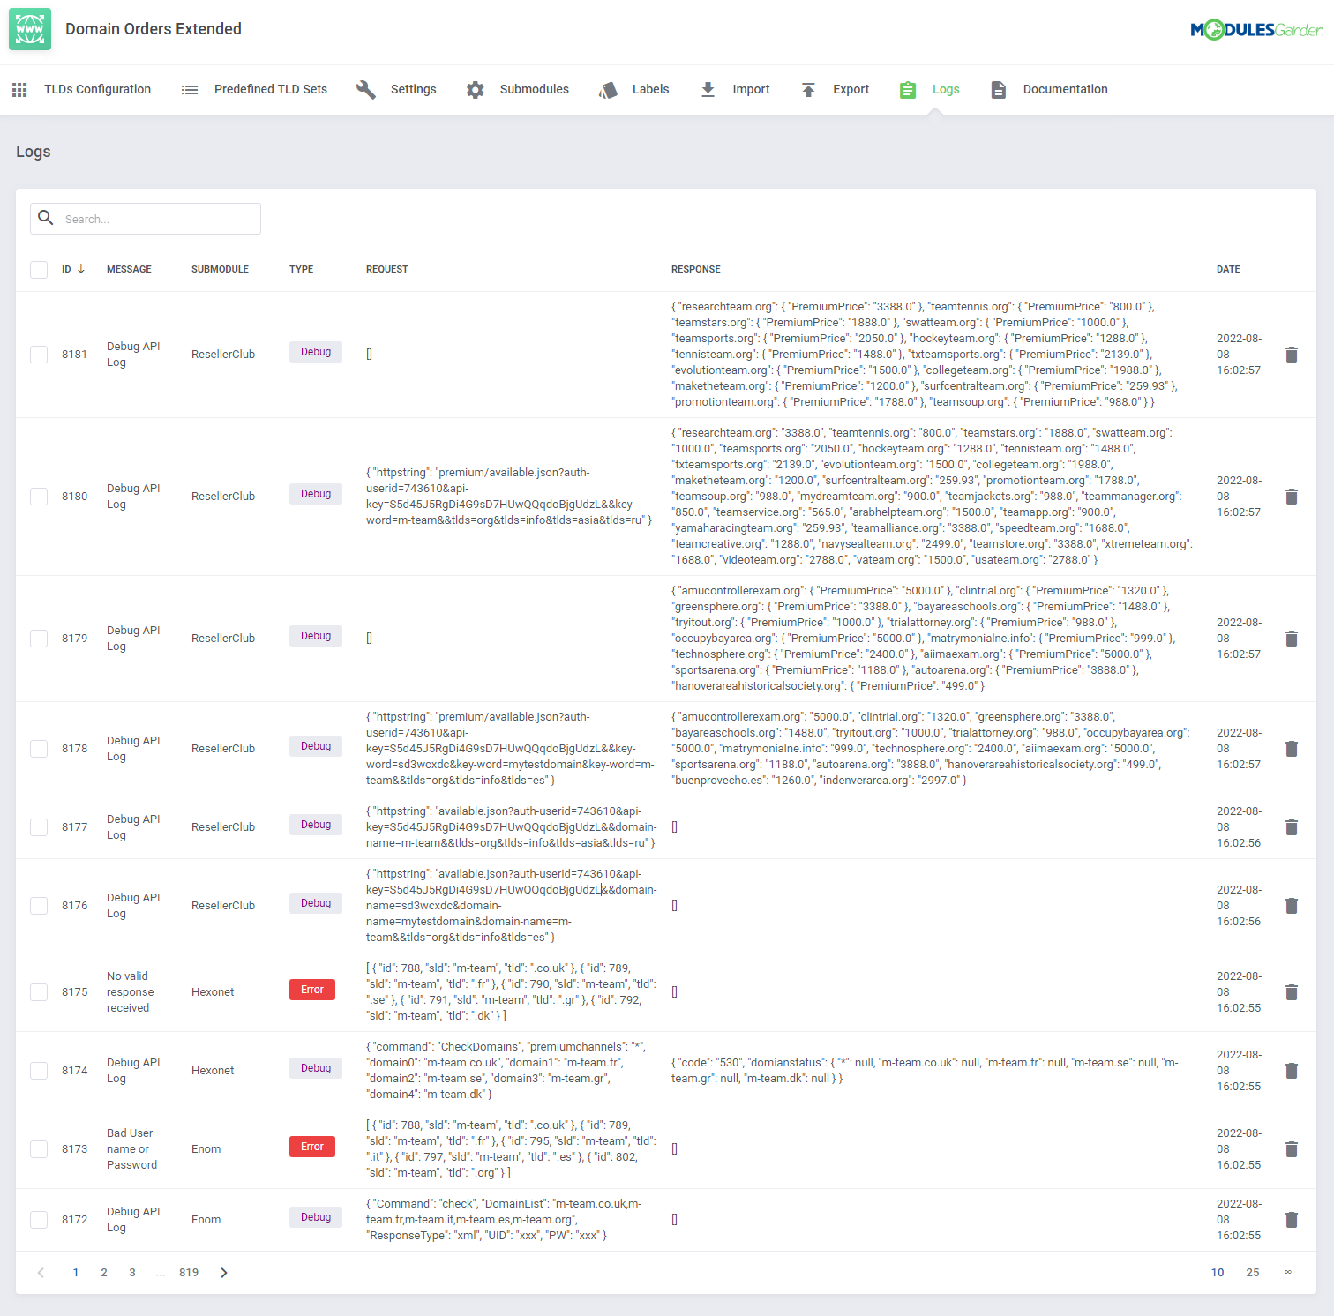Delete log entry 8173
The image size is (1334, 1316).
click(1292, 1149)
